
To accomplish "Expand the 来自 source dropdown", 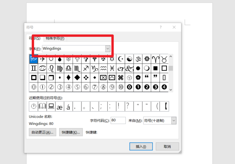I will pyautogui.click(x=173, y=121).
